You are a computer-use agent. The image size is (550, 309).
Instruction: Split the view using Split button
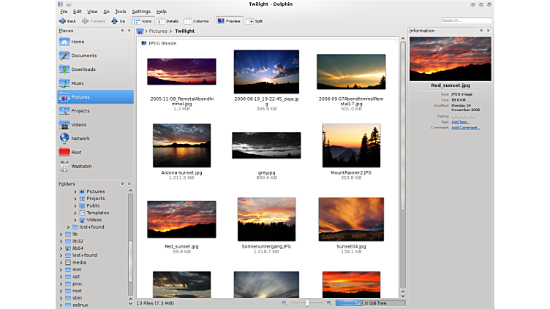pos(255,21)
